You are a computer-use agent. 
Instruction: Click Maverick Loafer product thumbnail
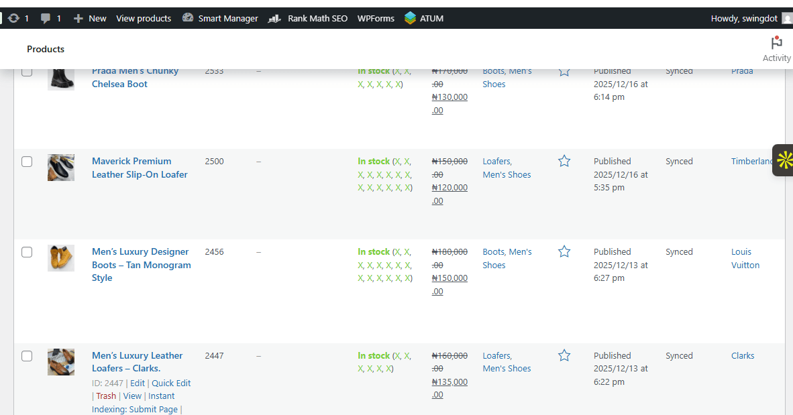(x=60, y=168)
